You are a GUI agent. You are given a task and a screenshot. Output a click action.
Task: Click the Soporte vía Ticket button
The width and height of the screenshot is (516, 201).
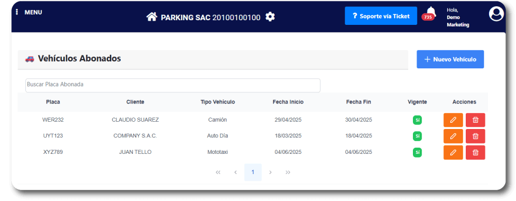381,16
